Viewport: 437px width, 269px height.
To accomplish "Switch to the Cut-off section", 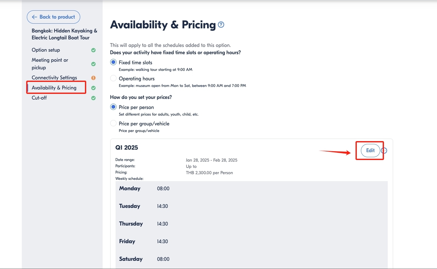I will 39,98.
